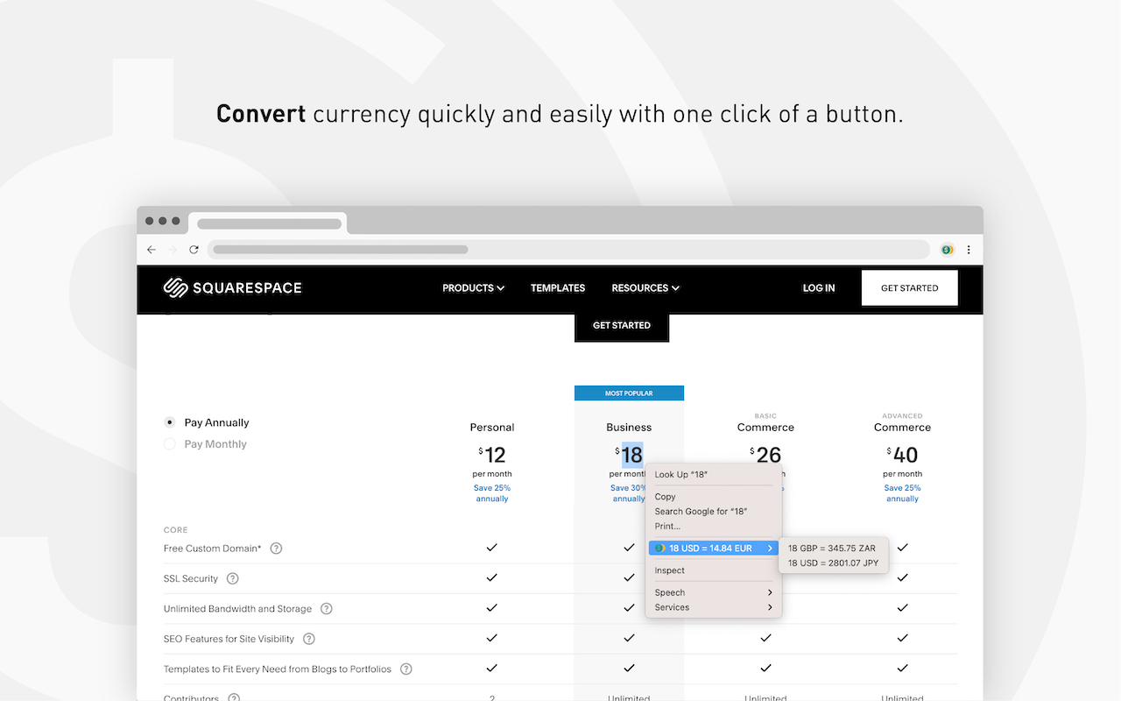Image resolution: width=1121 pixels, height=701 pixels.
Task: Select the Pay Annually radio button
Action: pyautogui.click(x=168, y=422)
